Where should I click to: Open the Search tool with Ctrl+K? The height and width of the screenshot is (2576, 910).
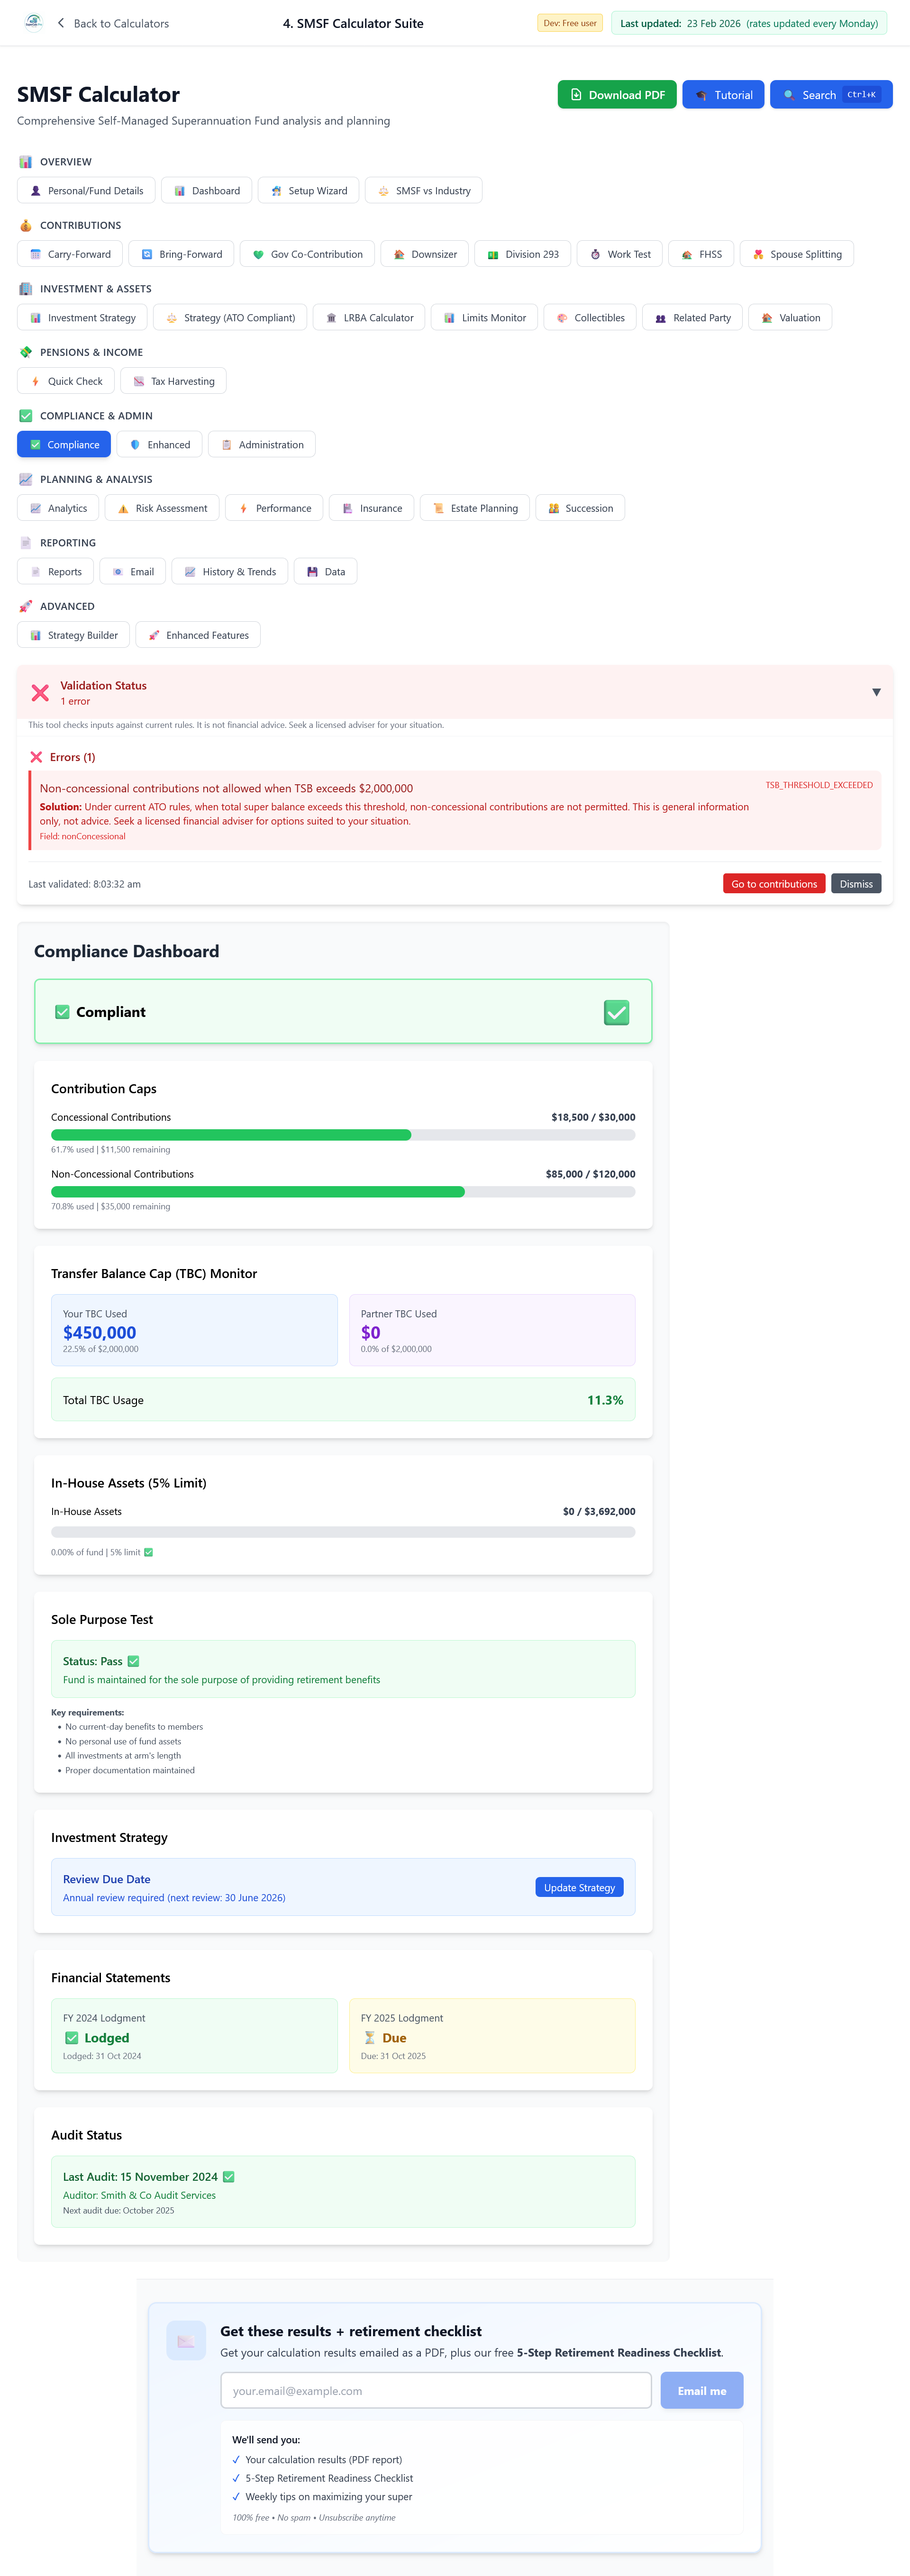(x=831, y=94)
